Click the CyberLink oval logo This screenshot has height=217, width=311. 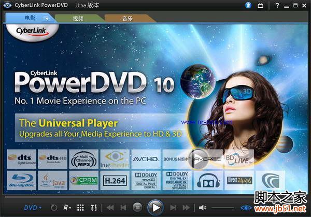click(x=33, y=32)
